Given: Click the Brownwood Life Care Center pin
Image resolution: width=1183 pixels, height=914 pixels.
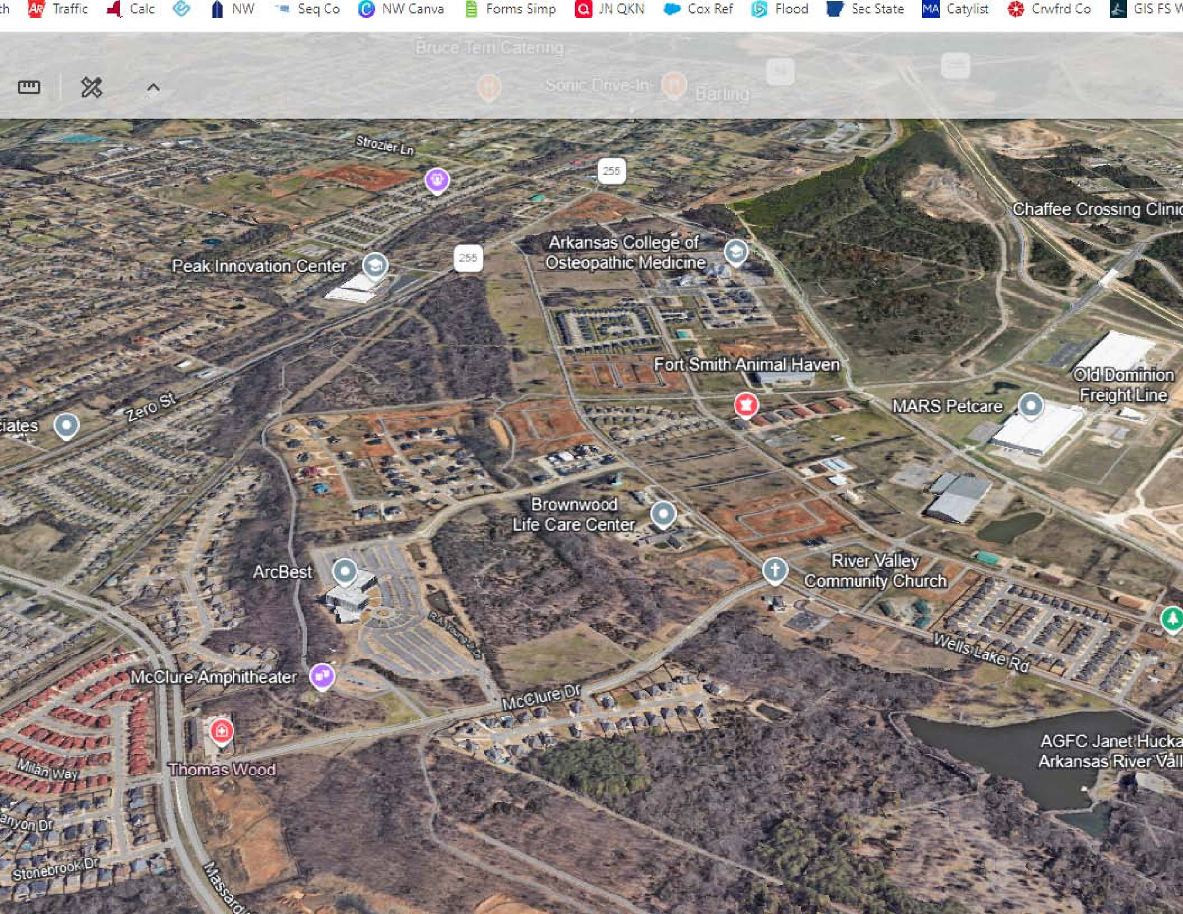Looking at the screenshot, I should point(663,513).
